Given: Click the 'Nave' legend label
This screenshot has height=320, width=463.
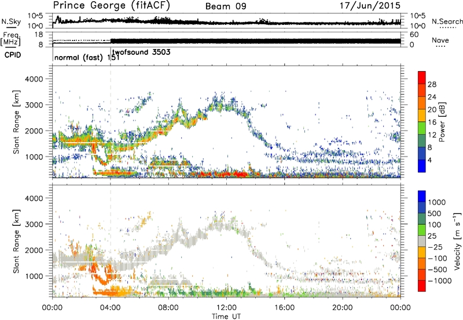Looking at the screenshot, I should coord(440,40).
